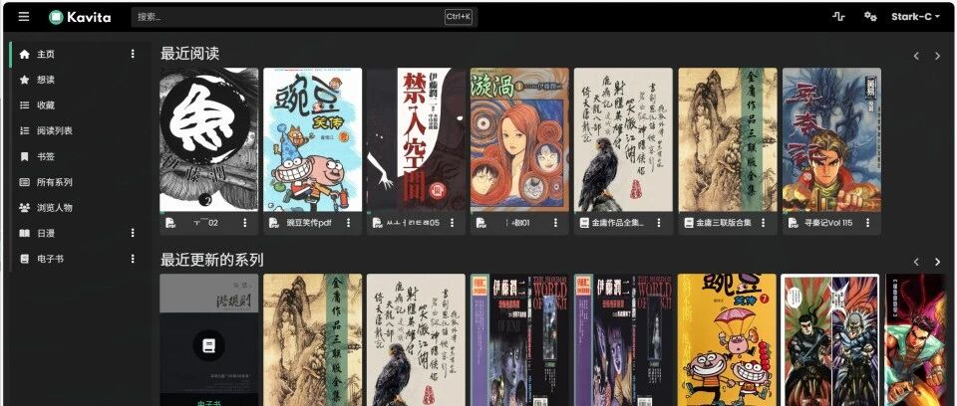Click the 寻秦记Vol 115 title
Screen dimensions: 957x406
(828, 223)
